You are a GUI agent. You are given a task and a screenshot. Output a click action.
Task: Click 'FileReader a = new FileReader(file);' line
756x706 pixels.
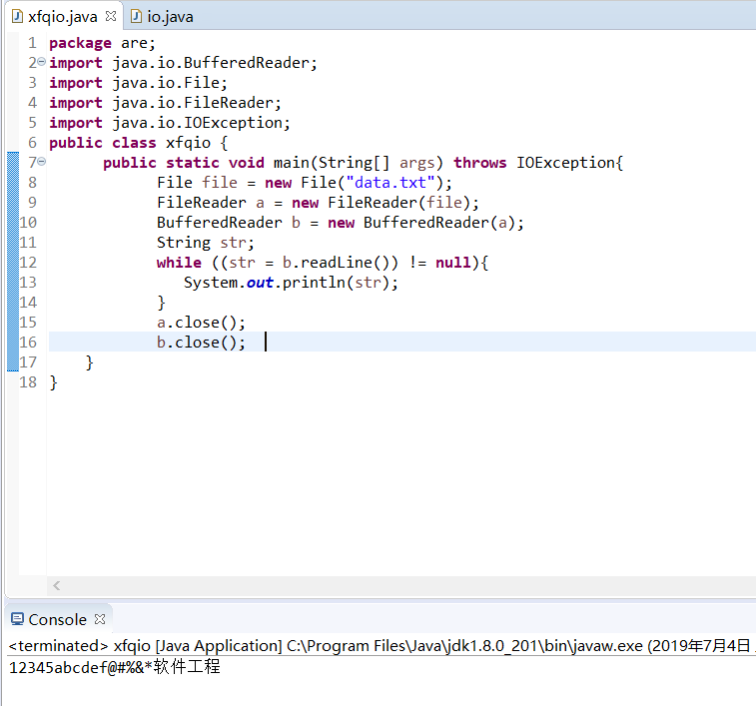click(x=318, y=203)
